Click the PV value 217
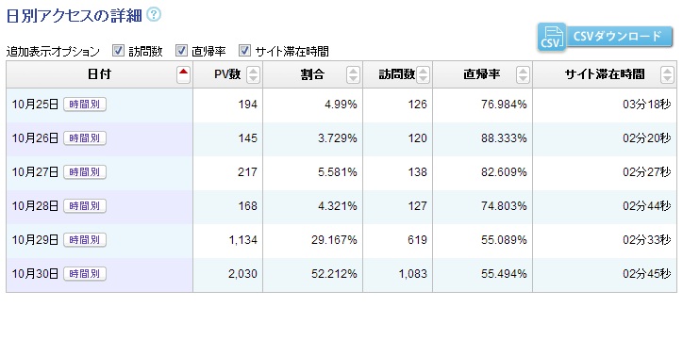Screen dimensions: 683x339 pos(247,172)
